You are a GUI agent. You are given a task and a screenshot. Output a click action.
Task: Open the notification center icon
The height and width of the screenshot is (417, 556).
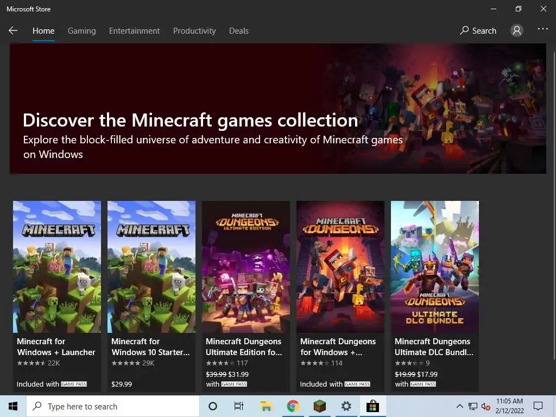538,406
